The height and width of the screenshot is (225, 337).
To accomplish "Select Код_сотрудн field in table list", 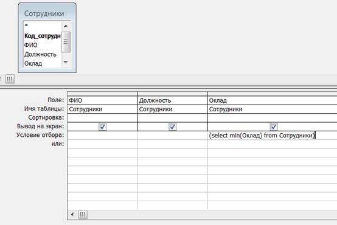I will pos(42,36).
